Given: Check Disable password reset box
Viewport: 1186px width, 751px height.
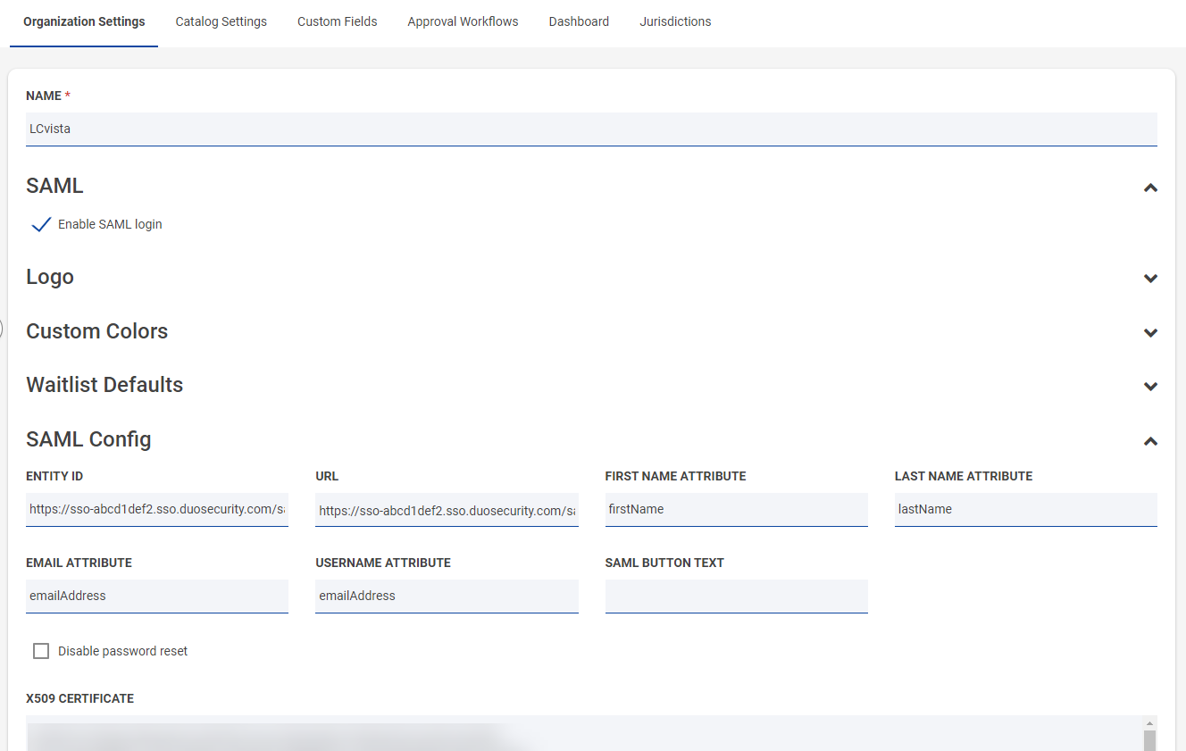Looking at the screenshot, I should pyautogui.click(x=41, y=651).
